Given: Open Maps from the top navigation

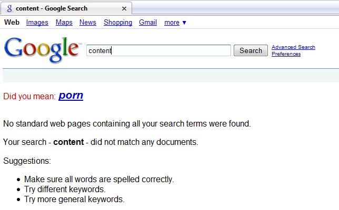Looking at the screenshot, I should 64,23.
